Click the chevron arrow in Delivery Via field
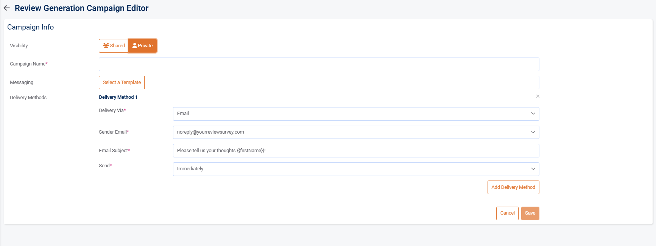The width and height of the screenshot is (656, 246). click(533, 114)
